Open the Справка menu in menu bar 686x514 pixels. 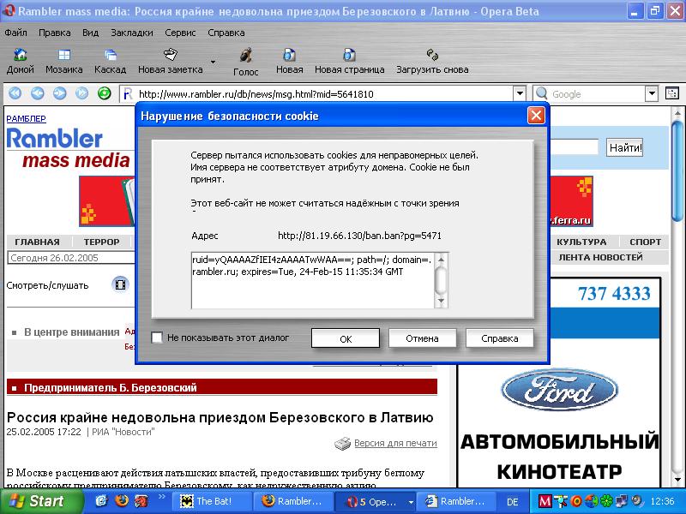[x=226, y=33]
